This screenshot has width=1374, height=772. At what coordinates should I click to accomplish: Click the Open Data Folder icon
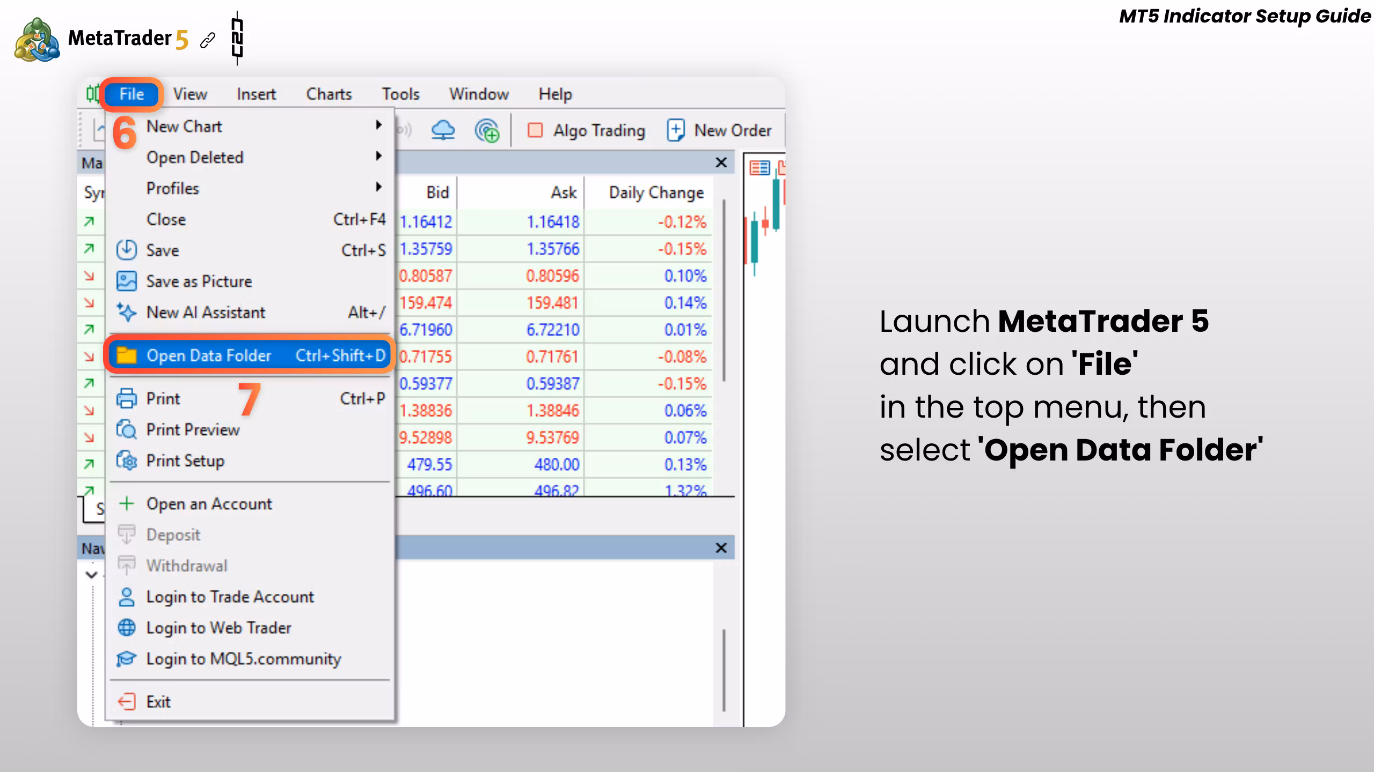coord(127,355)
